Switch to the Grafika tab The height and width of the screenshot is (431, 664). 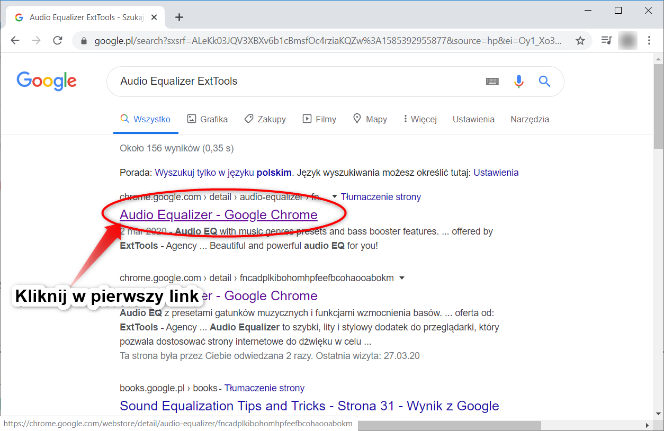pyautogui.click(x=208, y=119)
